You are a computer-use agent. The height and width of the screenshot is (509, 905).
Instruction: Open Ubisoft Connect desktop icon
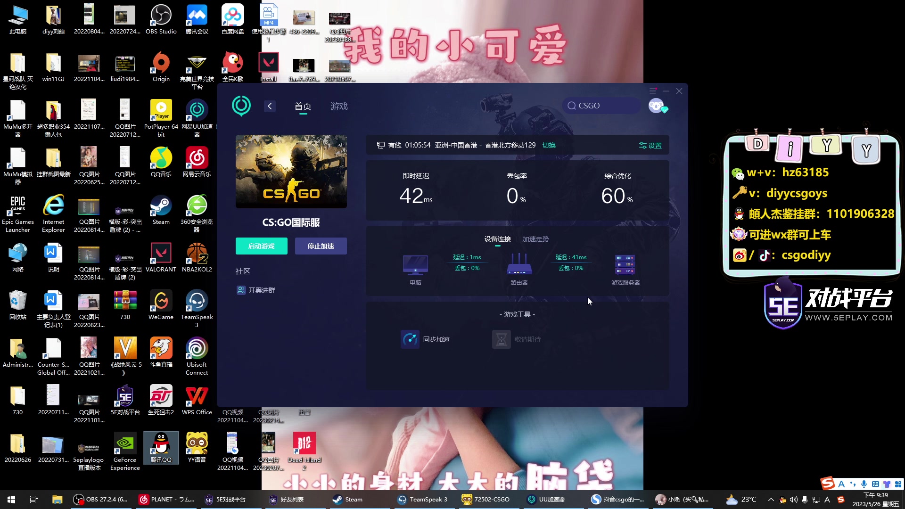(197, 356)
